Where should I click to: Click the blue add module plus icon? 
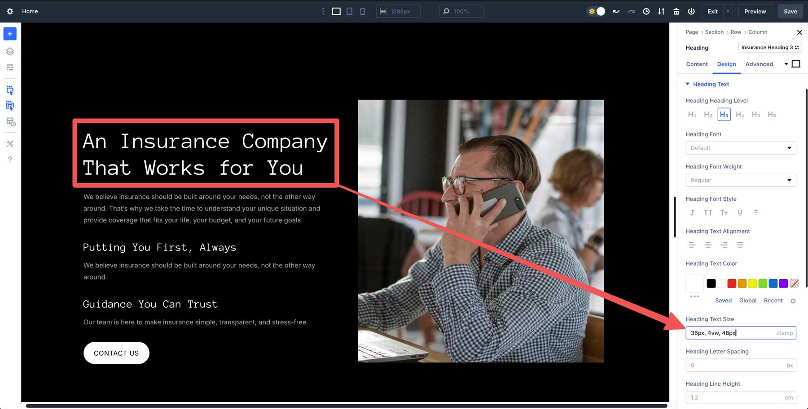click(x=10, y=34)
